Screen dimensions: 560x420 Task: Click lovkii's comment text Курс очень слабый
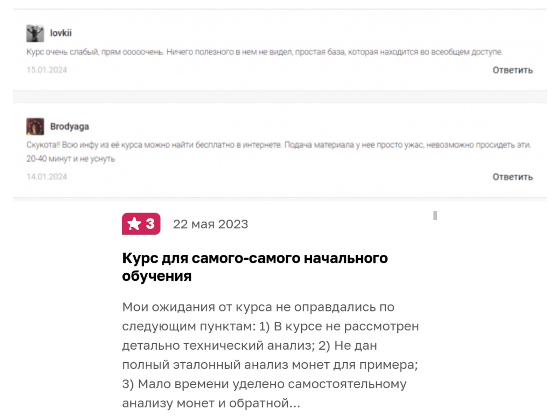click(265, 52)
